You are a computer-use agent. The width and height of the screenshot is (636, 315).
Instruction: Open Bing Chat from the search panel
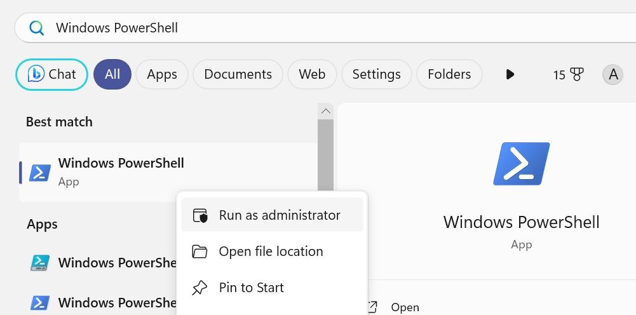[51, 74]
